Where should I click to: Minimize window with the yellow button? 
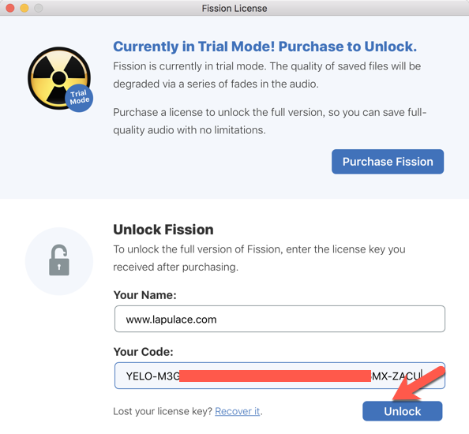[x=24, y=8]
